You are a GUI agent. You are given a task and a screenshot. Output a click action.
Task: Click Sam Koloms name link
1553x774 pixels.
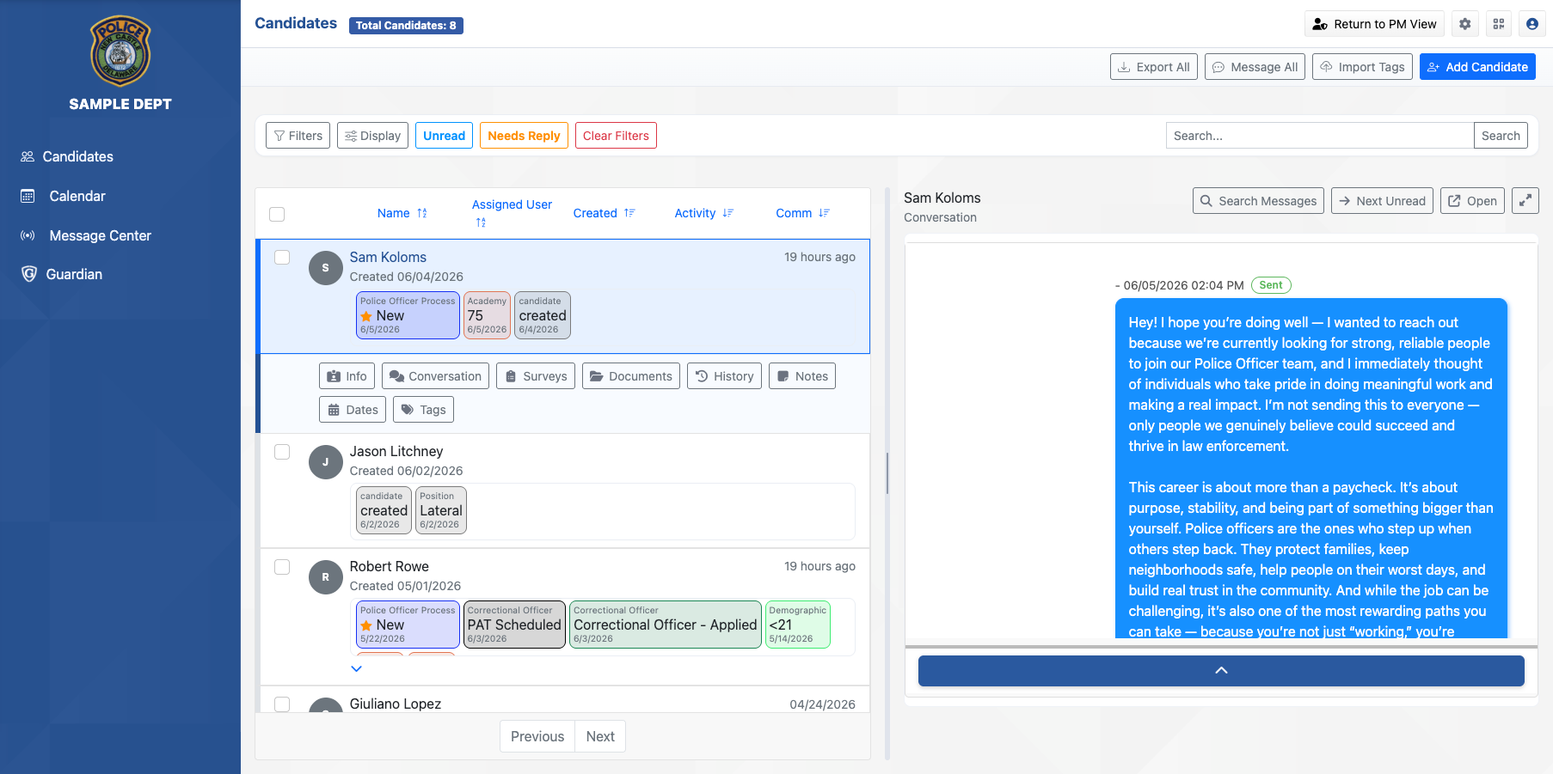pyautogui.click(x=388, y=257)
